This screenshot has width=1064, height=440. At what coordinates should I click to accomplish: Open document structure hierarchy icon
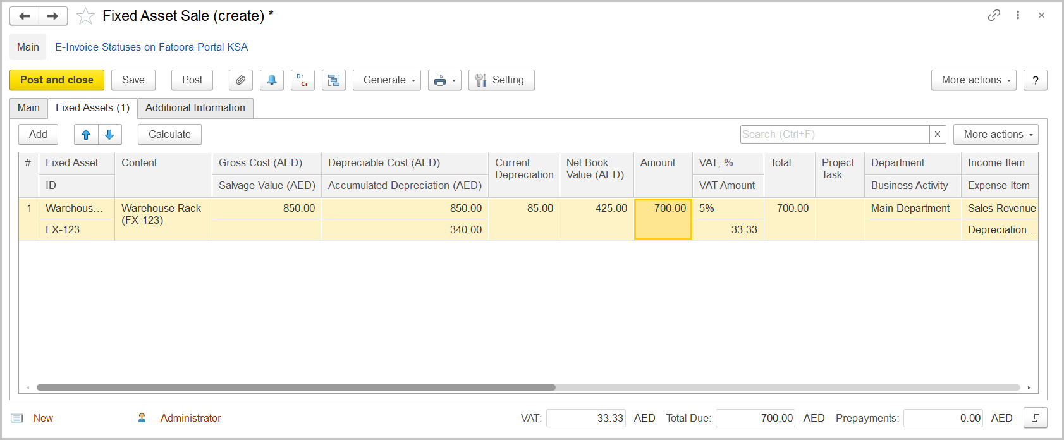[x=334, y=80]
